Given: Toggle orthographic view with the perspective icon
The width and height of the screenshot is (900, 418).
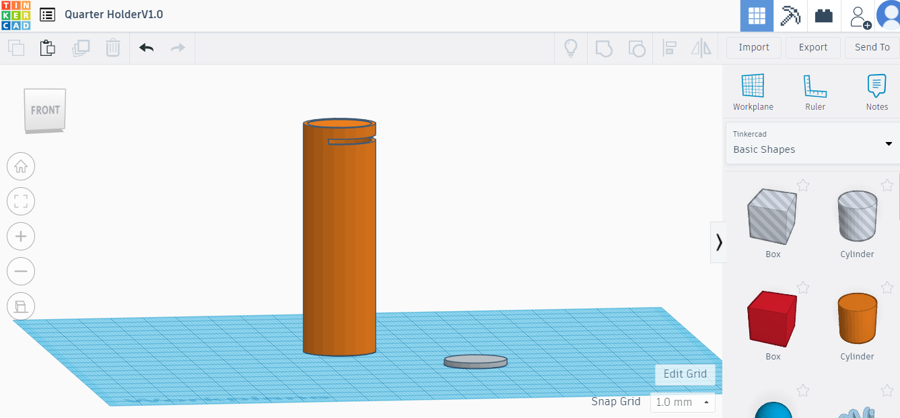Looking at the screenshot, I should click(21, 306).
